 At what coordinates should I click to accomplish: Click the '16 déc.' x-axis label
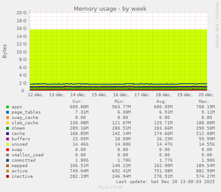tap(121, 95)
